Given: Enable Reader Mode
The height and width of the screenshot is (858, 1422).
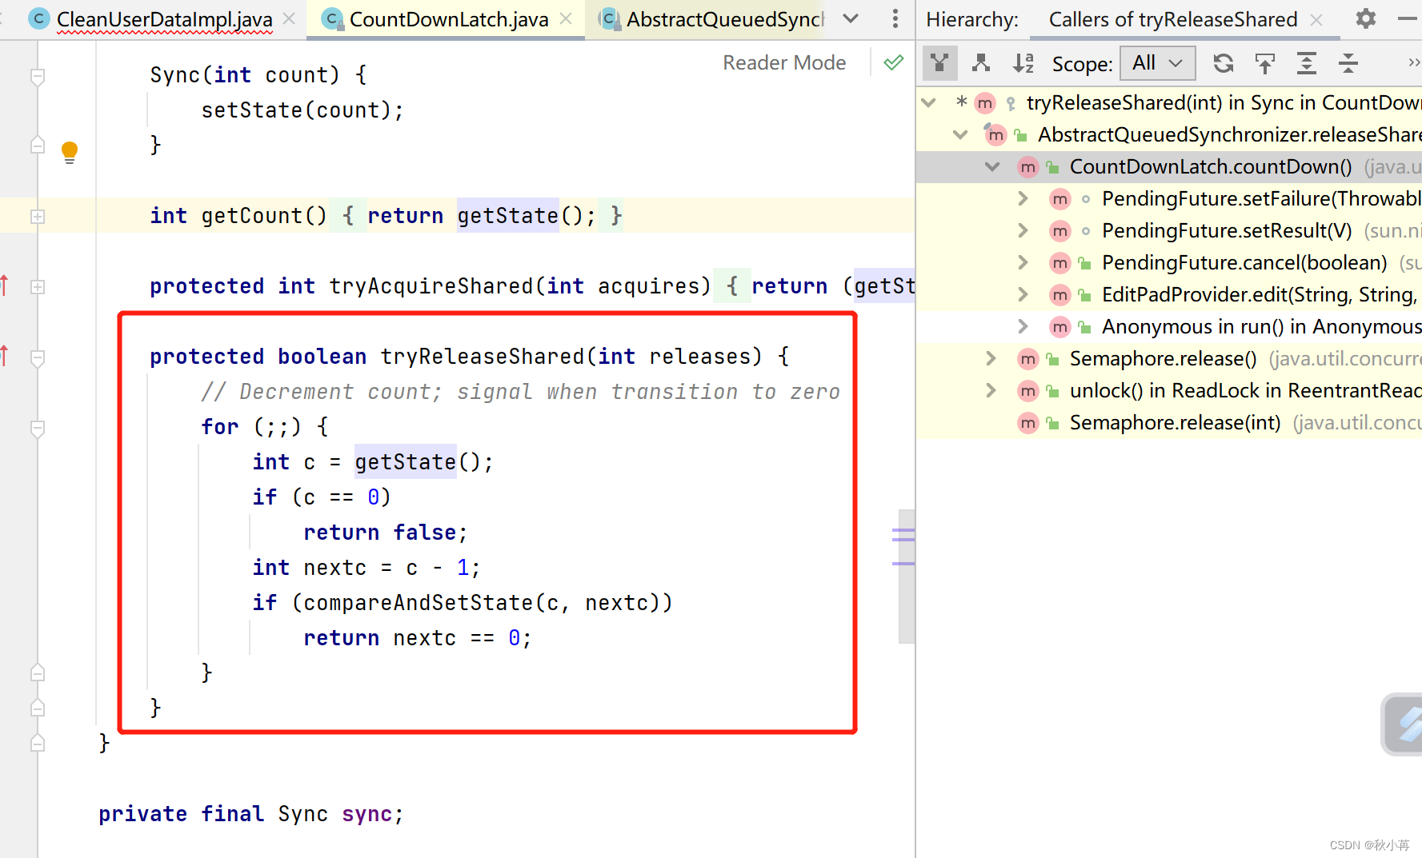Looking at the screenshot, I should pyautogui.click(x=784, y=62).
